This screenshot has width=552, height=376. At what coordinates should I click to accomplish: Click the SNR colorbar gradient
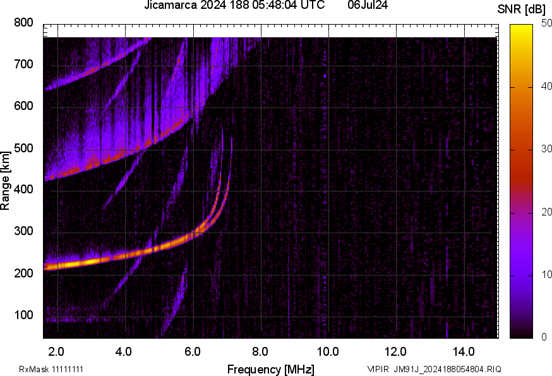coord(522,181)
